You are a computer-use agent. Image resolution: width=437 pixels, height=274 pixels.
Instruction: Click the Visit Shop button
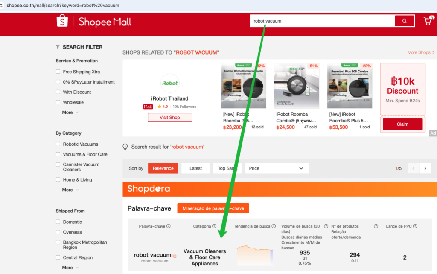point(170,117)
